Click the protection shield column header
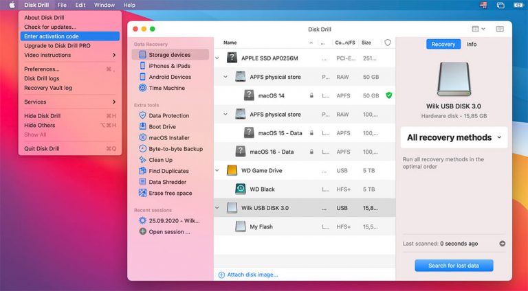The width and height of the screenshot is (528, 291). [x=388, y=43]
